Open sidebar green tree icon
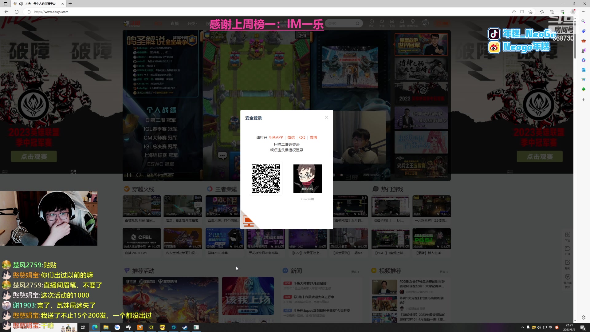Image resolution: width=590 pixels, height=332 pixels. [x=583, y=89]
